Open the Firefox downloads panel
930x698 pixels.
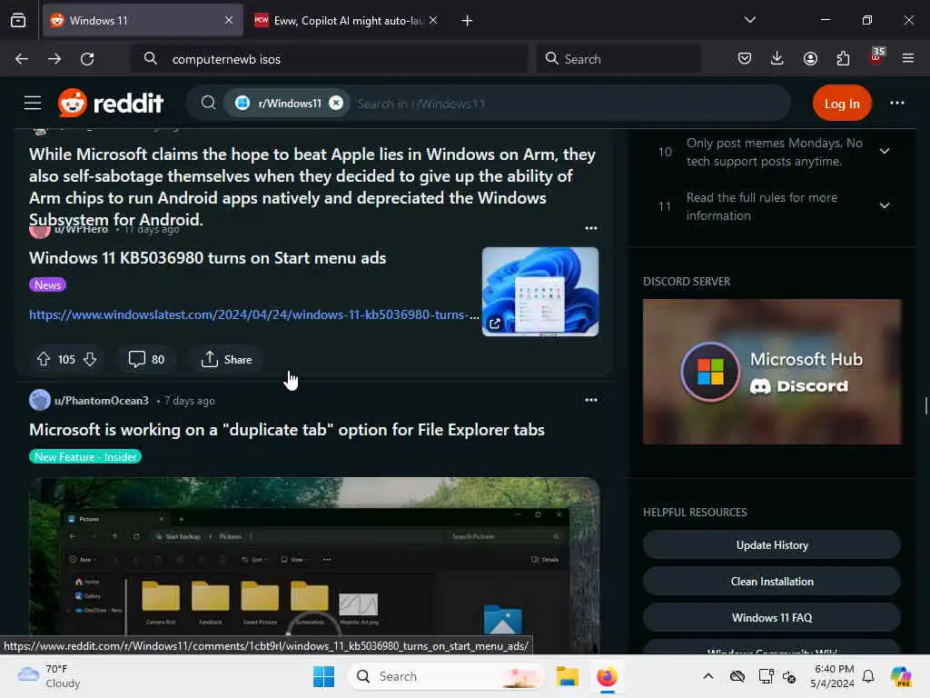[x=777, y=58]
